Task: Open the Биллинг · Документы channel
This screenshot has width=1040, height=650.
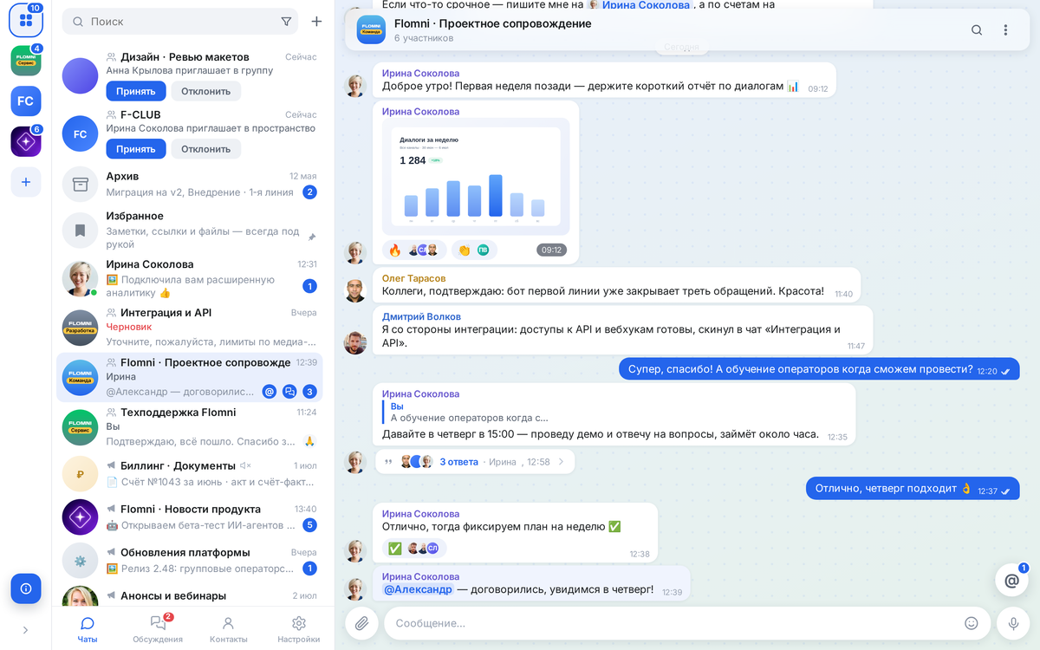Action: click(x=190, y=474)
